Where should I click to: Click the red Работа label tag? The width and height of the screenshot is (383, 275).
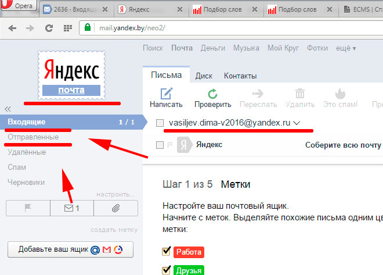[x=189, y=252]
